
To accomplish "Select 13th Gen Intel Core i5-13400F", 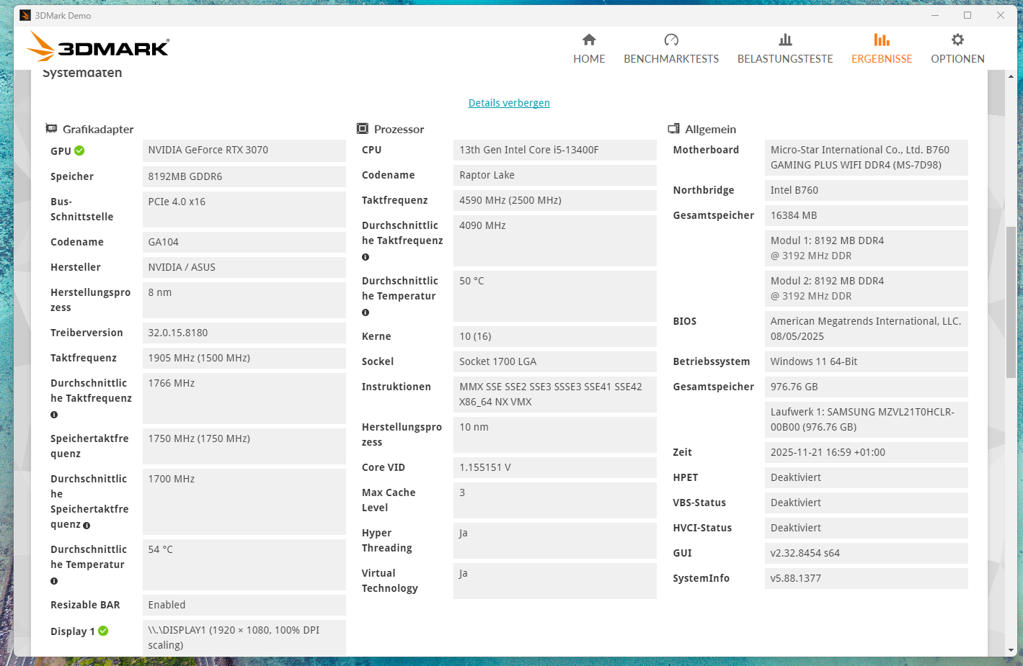I will [555, 150].
